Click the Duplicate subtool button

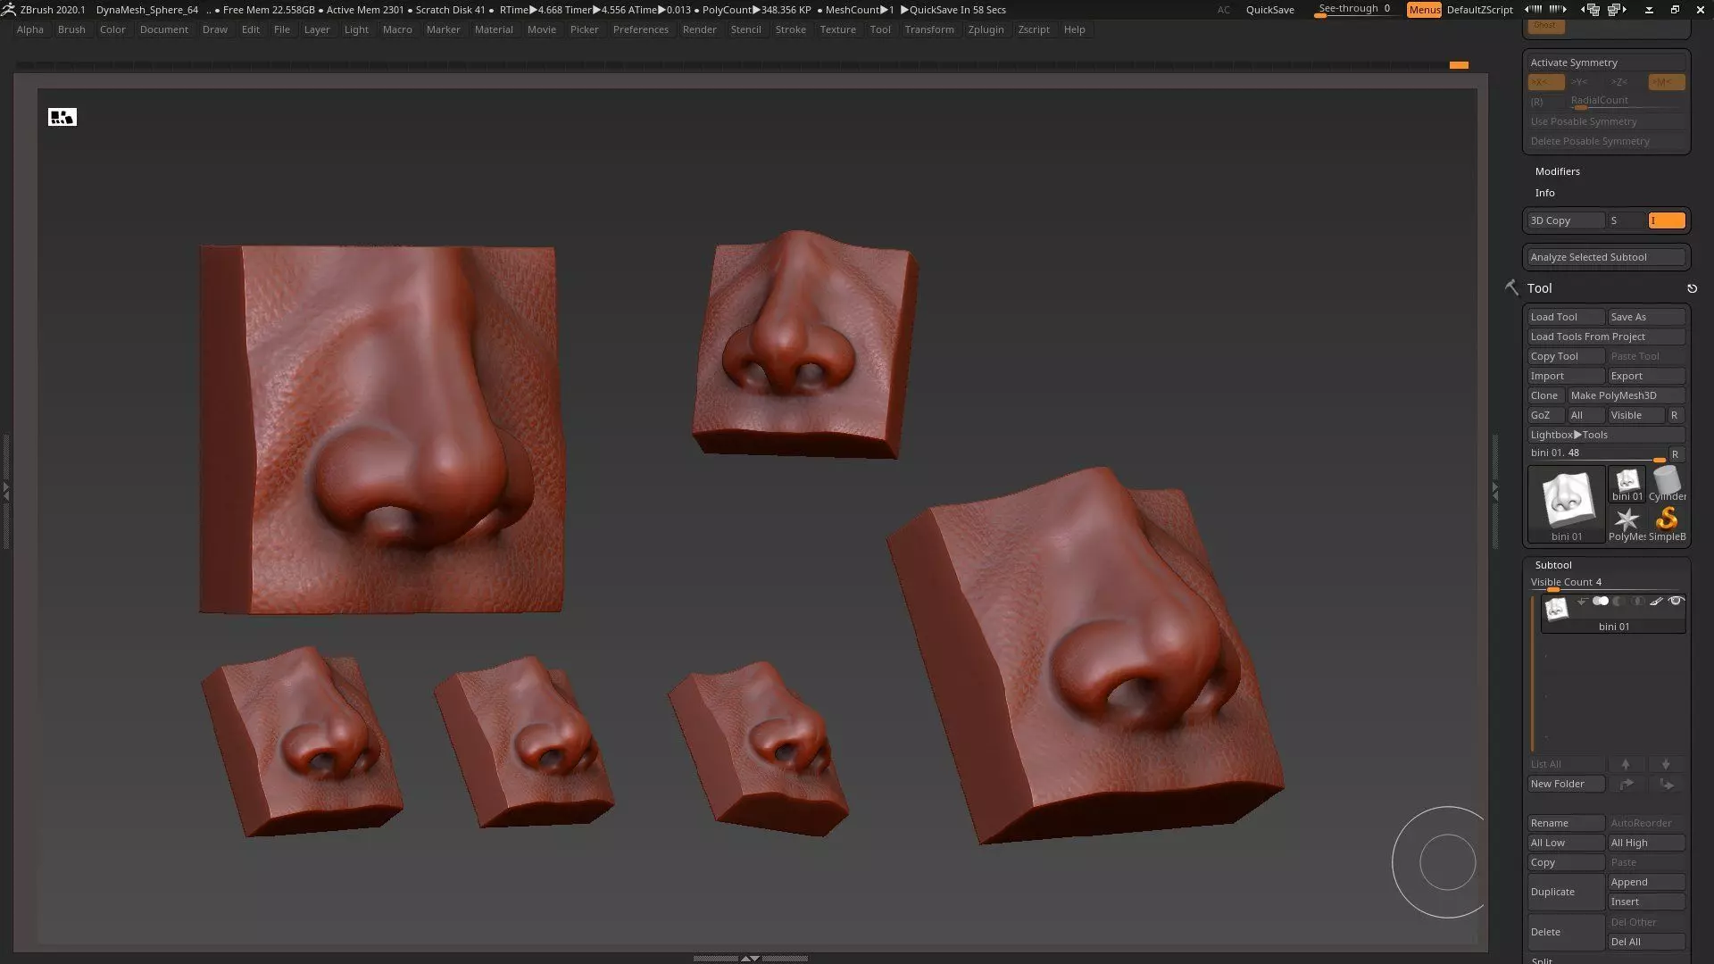pyautogui.click(x=1566, y=892)
